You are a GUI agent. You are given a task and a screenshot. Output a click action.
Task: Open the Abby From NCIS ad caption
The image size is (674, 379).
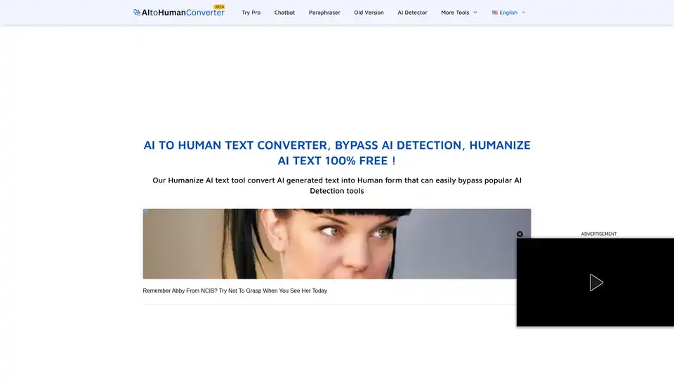pos(234,291)
